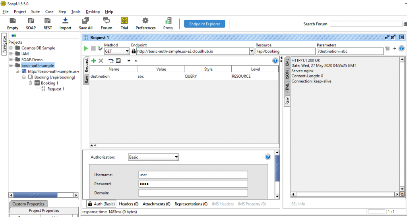
Task: Click into the Username field
Action: (x=193, y=175)
